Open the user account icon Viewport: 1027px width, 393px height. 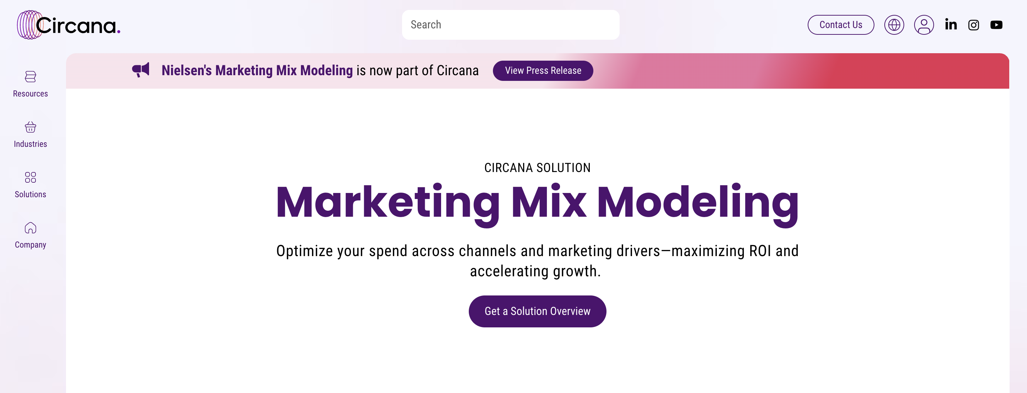[x=924, y=25]
